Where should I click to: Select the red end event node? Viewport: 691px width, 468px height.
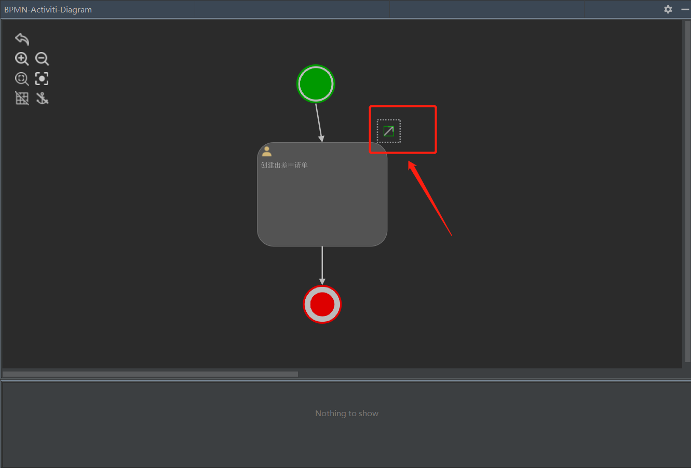tap(322, 304)
